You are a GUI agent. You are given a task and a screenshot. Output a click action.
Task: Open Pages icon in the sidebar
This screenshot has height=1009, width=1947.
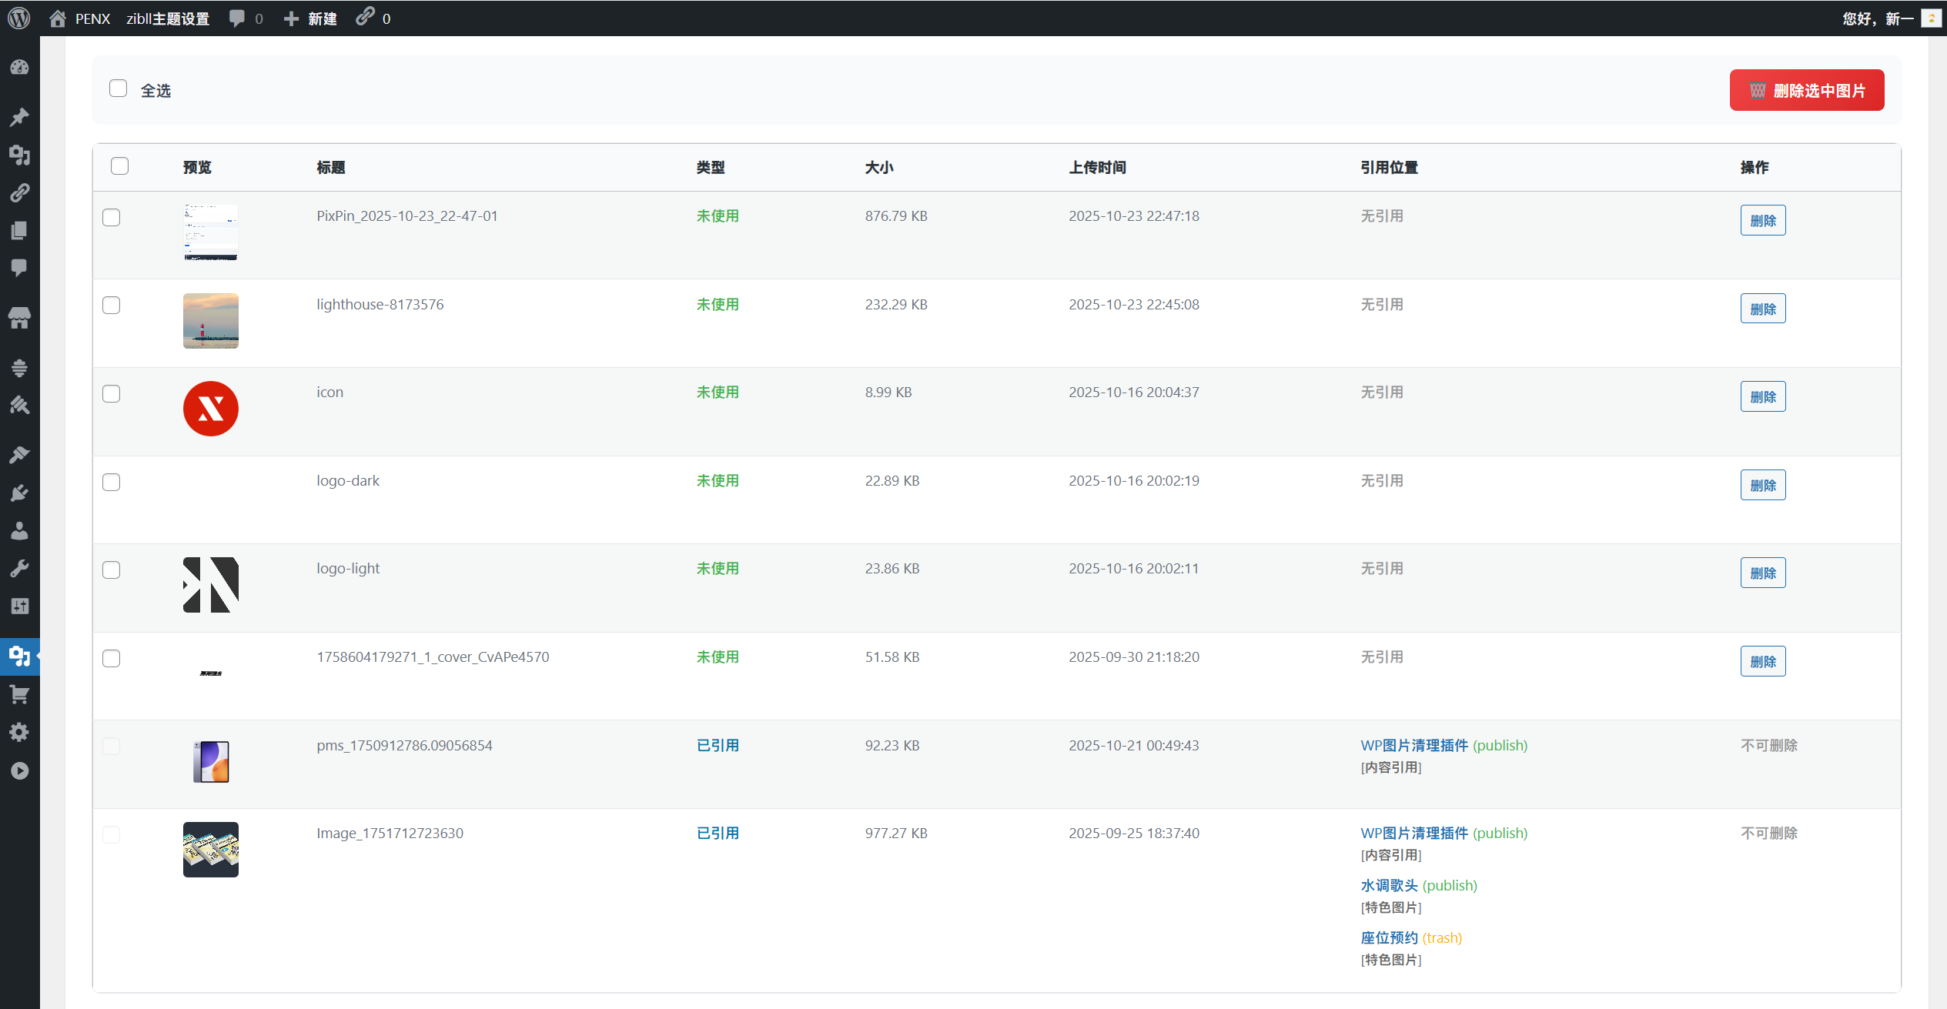pos(19,230)
